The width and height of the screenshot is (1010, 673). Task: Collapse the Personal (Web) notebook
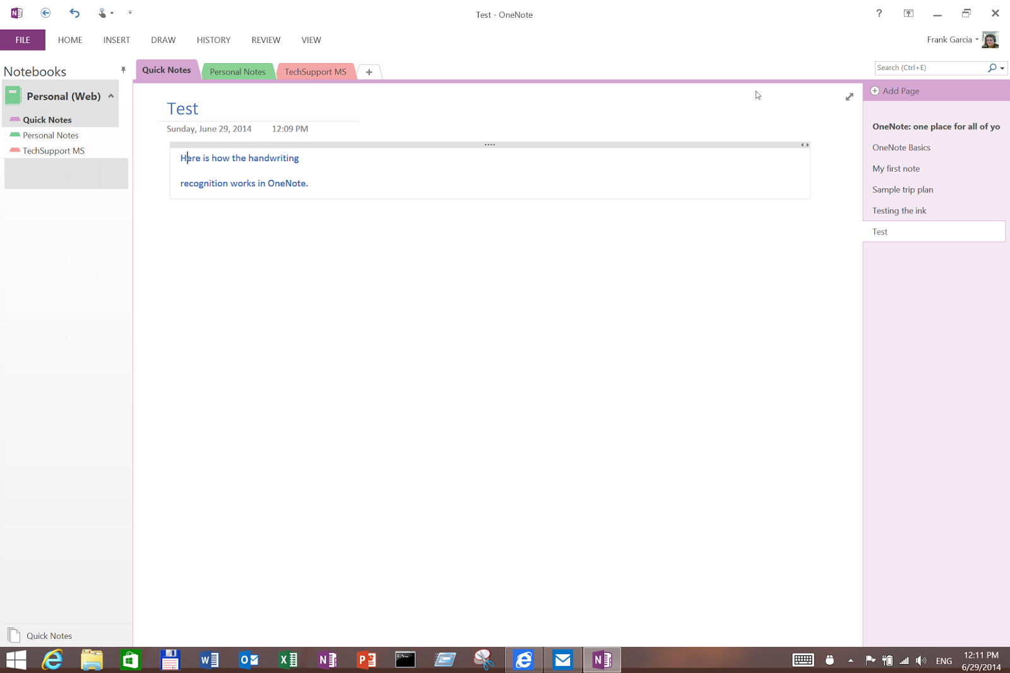[111, 95]
